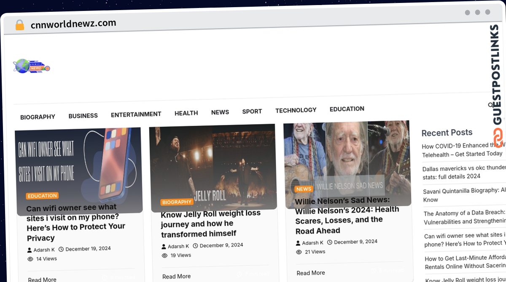
Task: Click the orange EDUCATION tag on wifi post
Action: (42, 196)
